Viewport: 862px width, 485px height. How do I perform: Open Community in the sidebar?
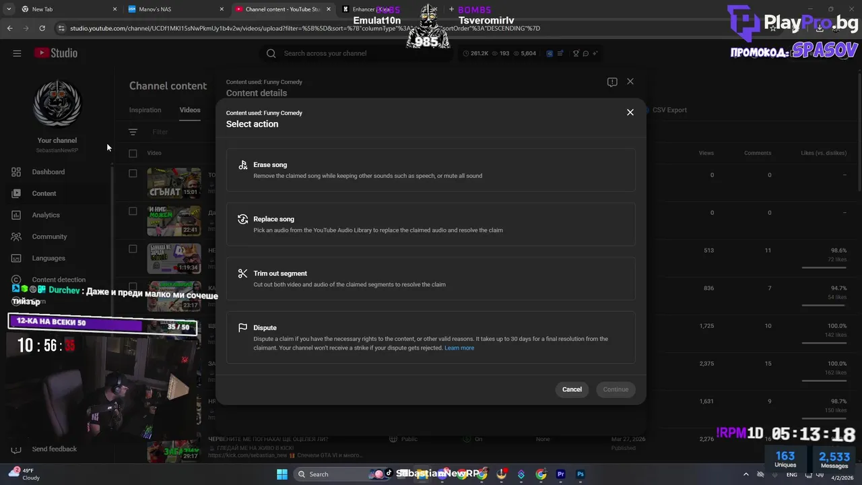pyautogui.click(x=49, y=236)
